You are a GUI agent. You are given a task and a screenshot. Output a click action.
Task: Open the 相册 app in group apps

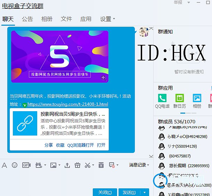coord(197,98)
